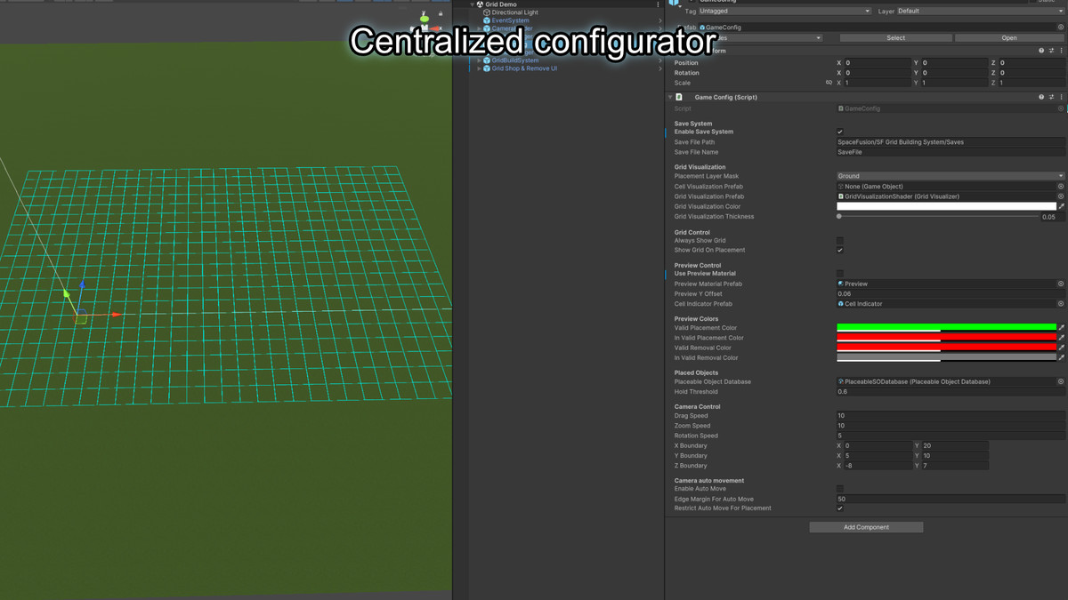Open Grid Visualization Color swatch
The height and width of the screenshot is (600, 1068).
(x=946, y=206)
